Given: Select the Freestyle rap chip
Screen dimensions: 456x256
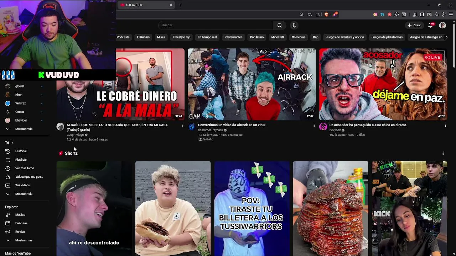Looking at the screenshot, I should 181,37.
